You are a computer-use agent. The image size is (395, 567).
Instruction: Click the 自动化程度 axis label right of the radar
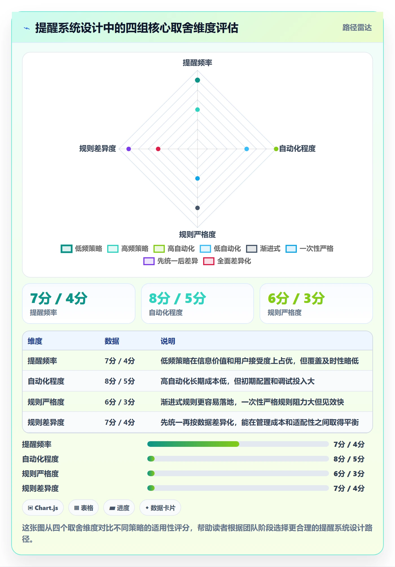[297, 149]
